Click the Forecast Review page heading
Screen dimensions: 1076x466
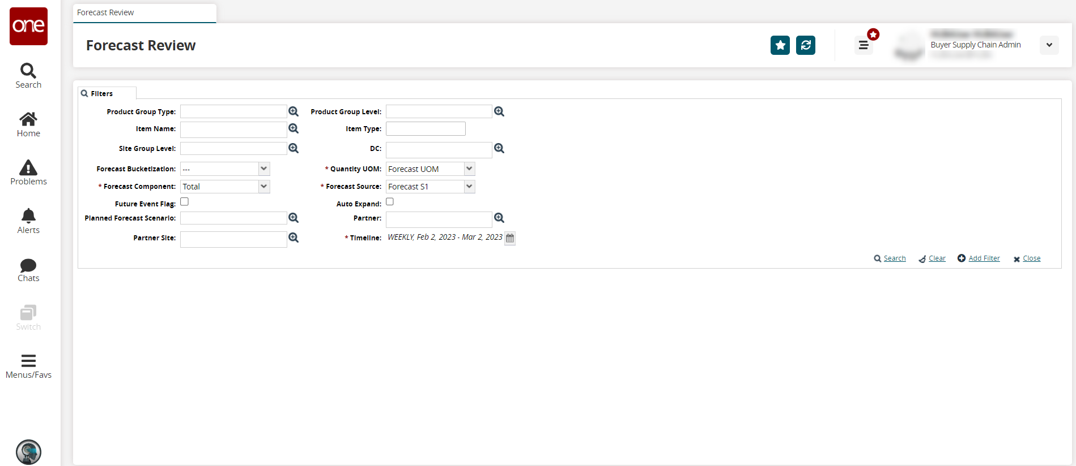click(x=141, y=45)
